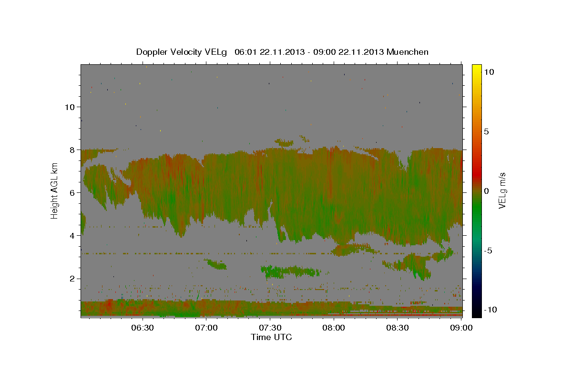Click the yellow top of the velocity colorbar

(477, 69)
